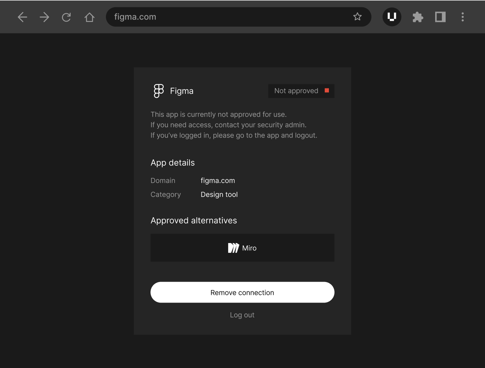485x368 pixels.
Task: Click the Approved alternatives heading
Action: pyautogui.click(x=194, y=221)
